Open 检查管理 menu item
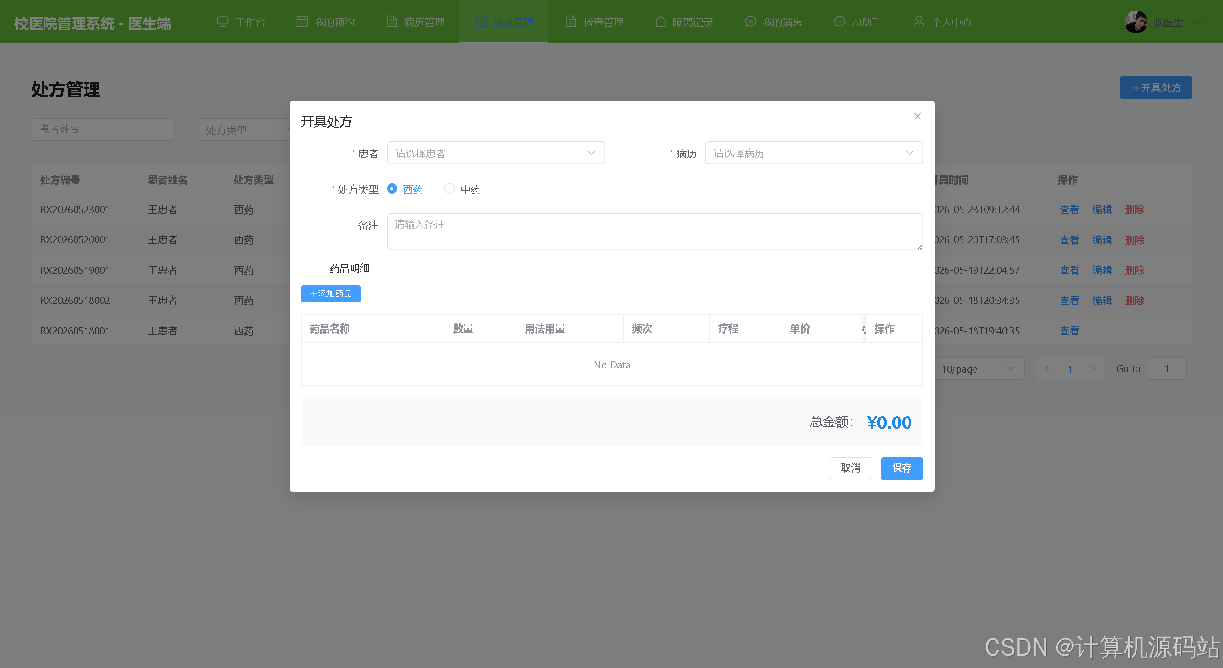Image resolution: width=1223 pixels, height=668 pixels. tap(595, 22)
